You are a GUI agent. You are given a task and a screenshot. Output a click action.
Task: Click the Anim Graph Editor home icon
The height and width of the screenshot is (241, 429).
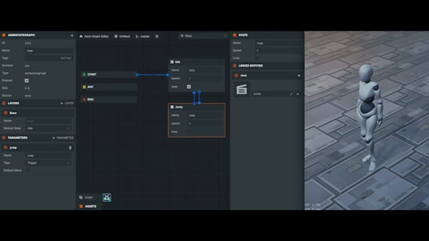81,36
